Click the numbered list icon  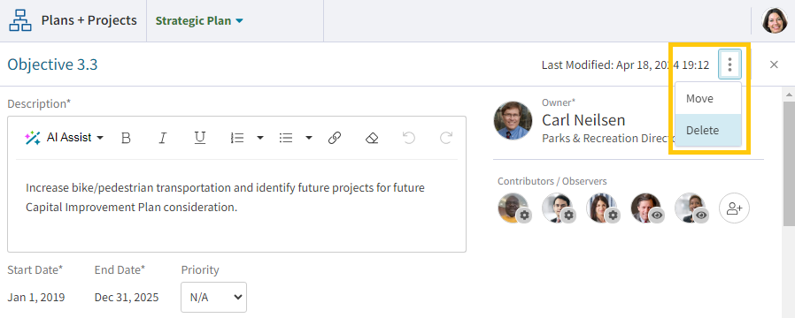[x=237, y=138]
